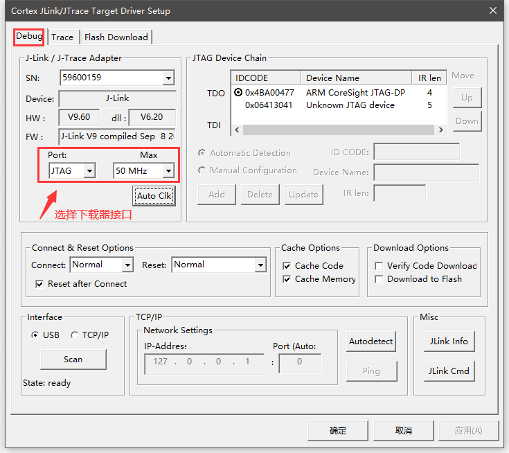Select the USB interface radio button
Image resolution: width=509 pixels, height=453 pixels.
tap(35, 335)
